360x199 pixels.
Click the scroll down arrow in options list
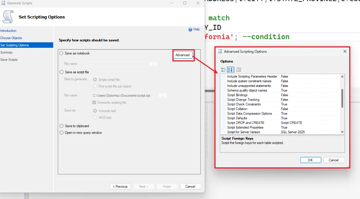click(x=342, y=132)
